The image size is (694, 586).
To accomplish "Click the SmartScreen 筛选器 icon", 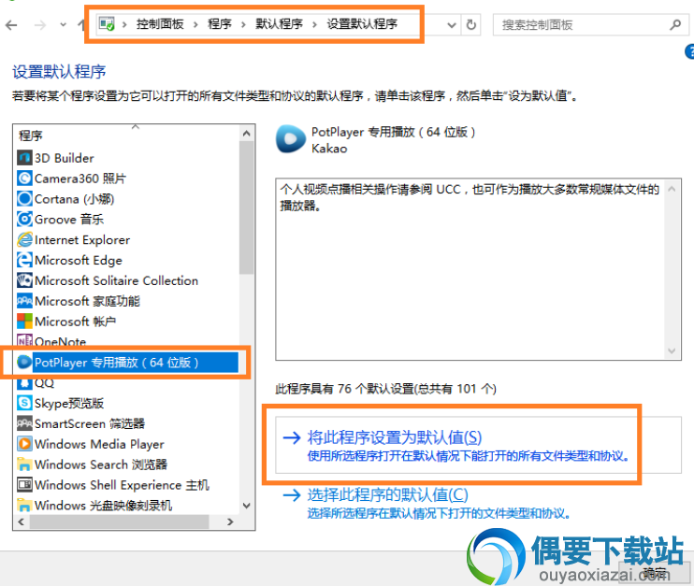I will coord(24,423).
